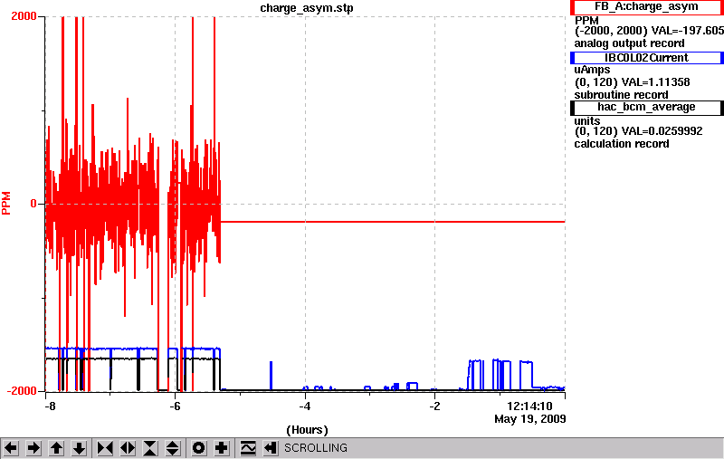
Task: Click the PPM y-axis label
Action: tap(6, 203)
